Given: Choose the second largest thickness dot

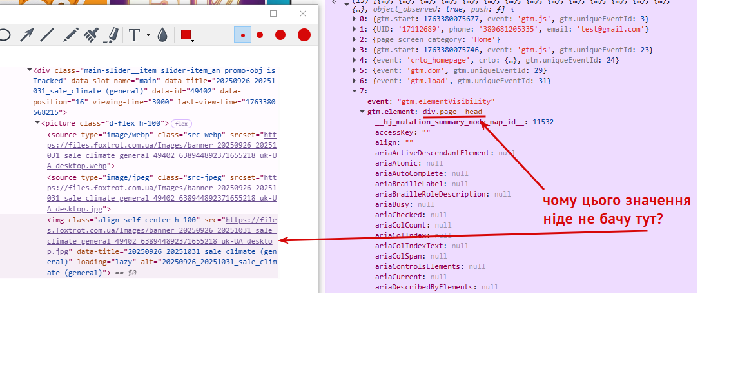Looking at the screenshot, I should coord(280,35).
